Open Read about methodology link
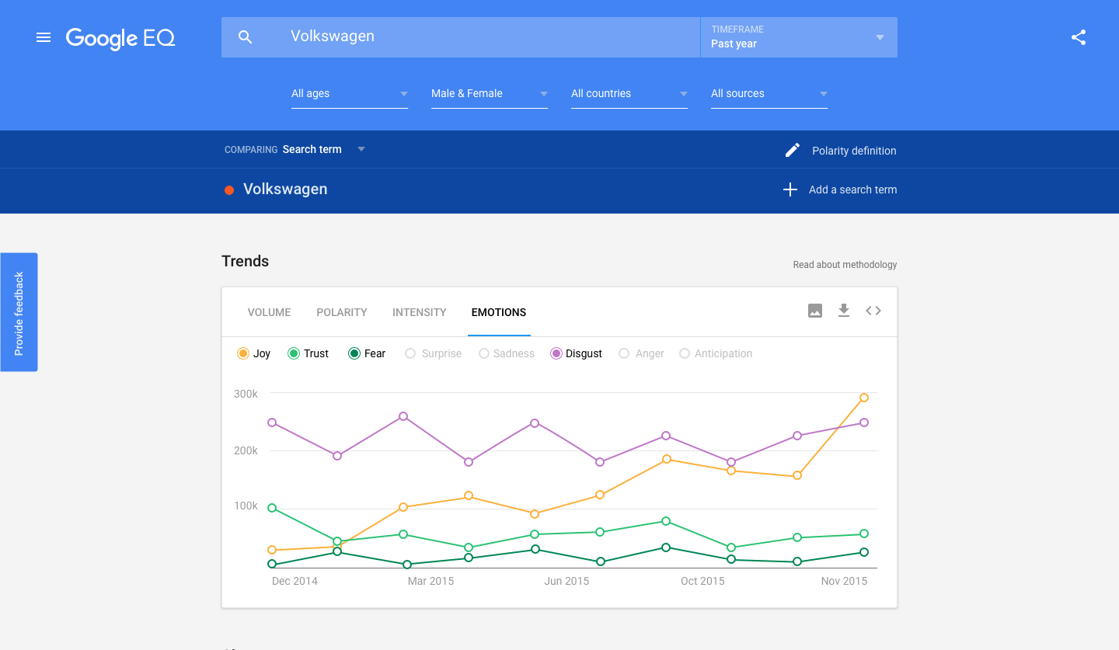This screenshot has height=650, width=1119. pos(845,265)
